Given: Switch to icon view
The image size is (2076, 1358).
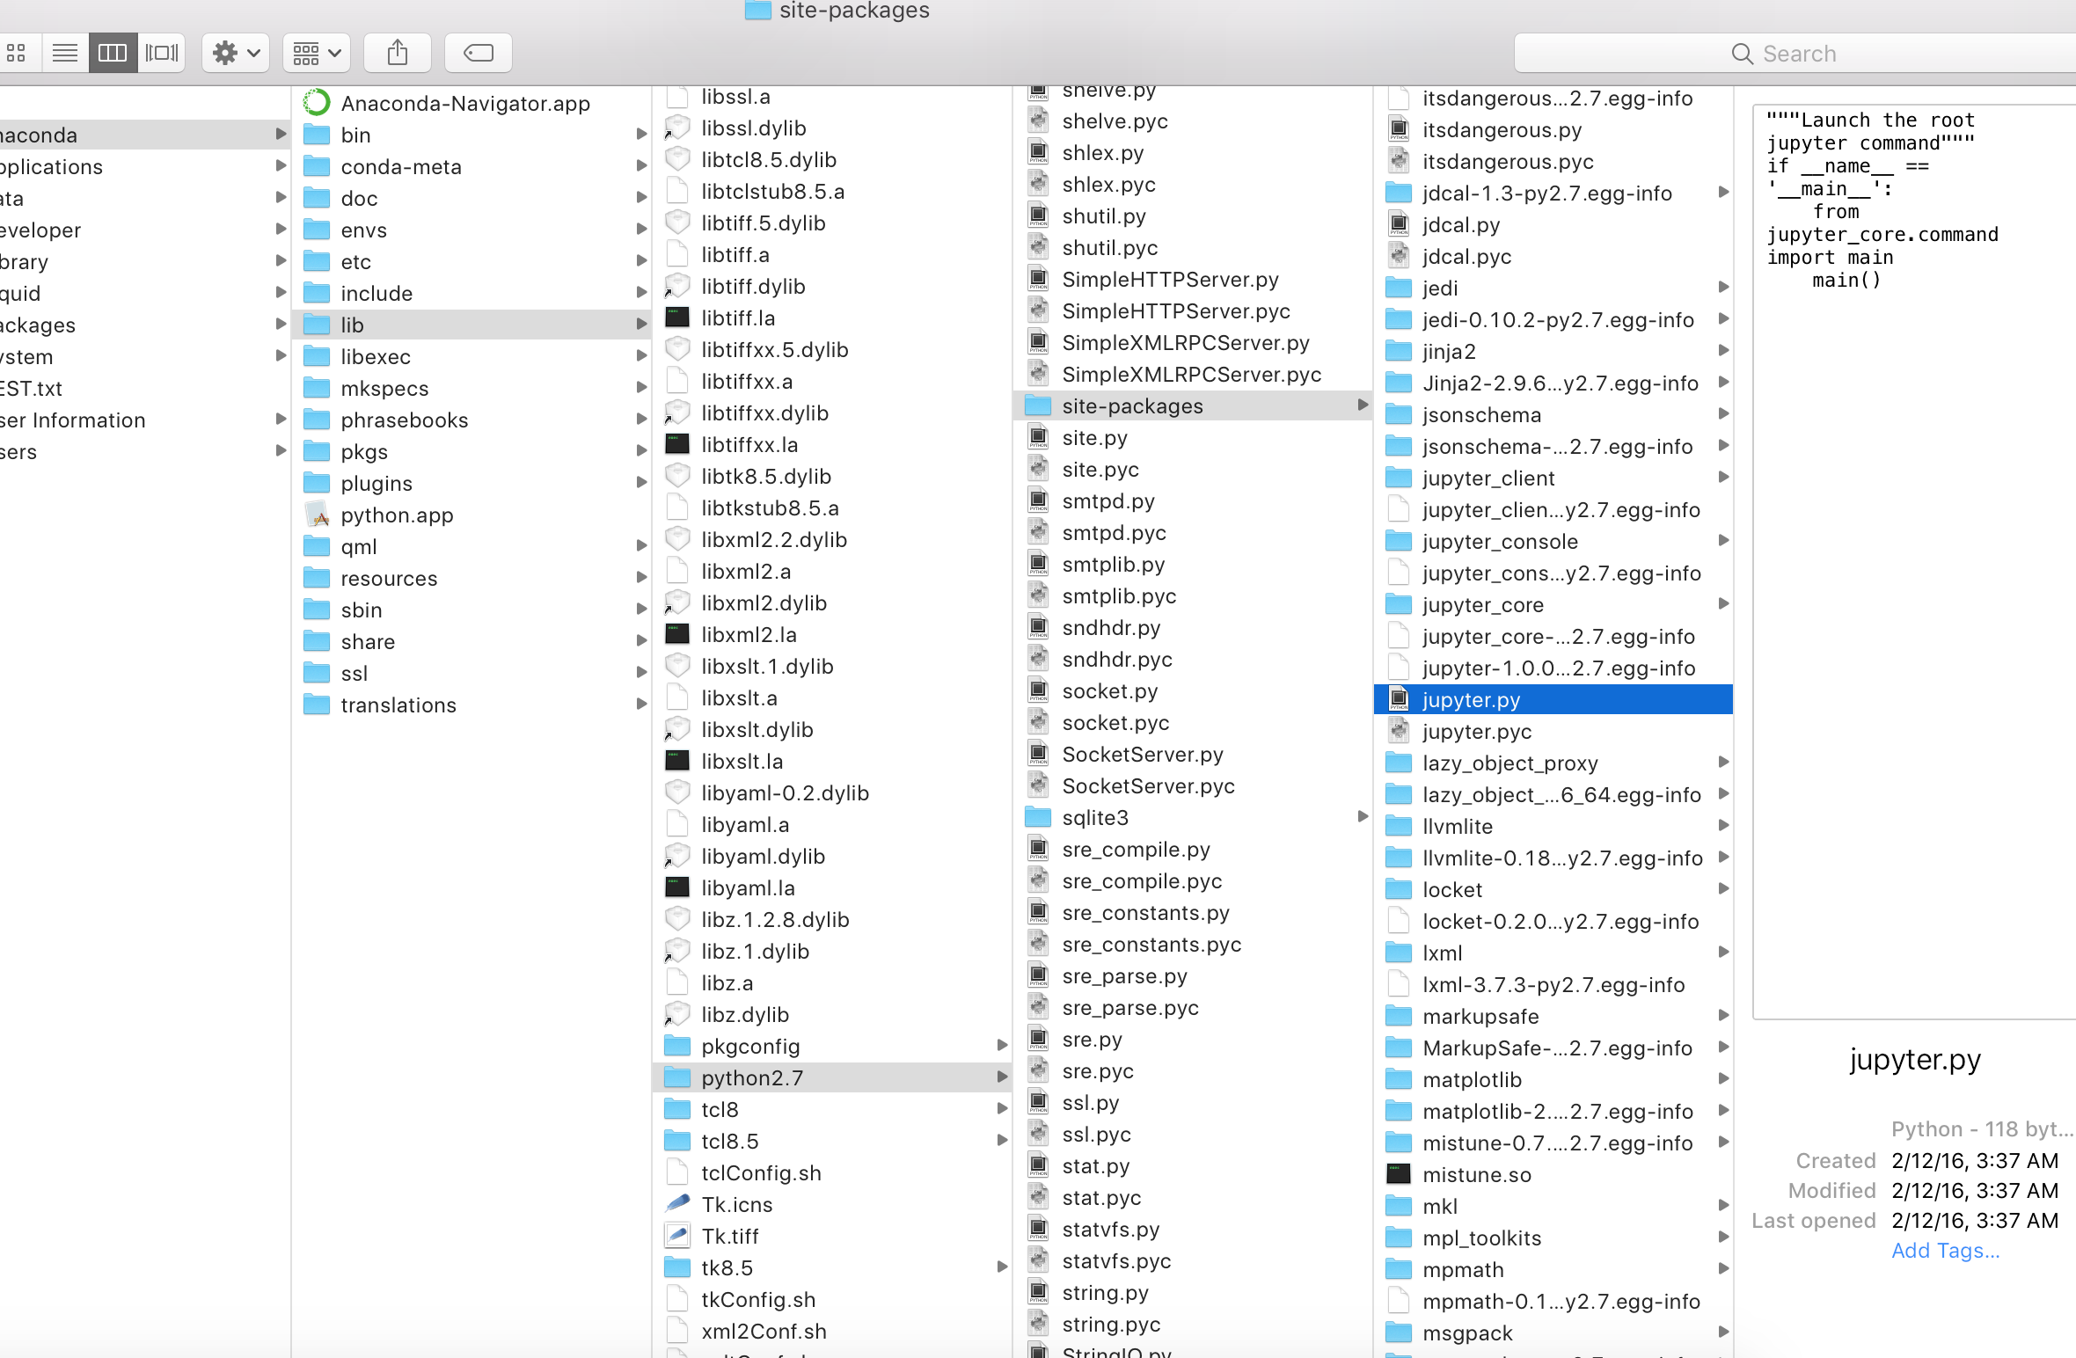Looking at the screenshot, I should tap(16, 52).
